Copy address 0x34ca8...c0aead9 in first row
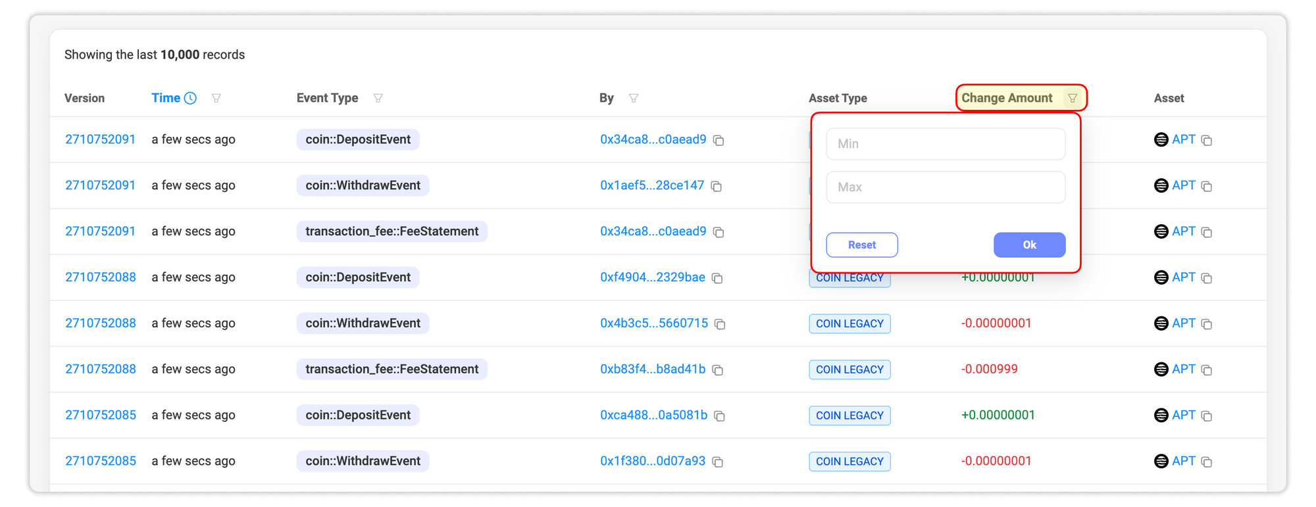 pyautogui.click(x=719, y=140)
